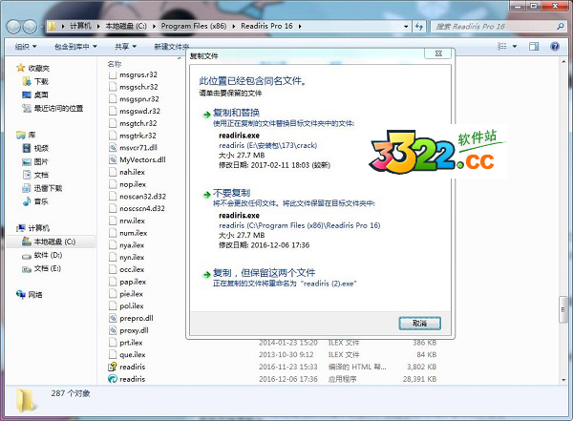
Task: Select 网络 in navigation pane
Action: 30,295
